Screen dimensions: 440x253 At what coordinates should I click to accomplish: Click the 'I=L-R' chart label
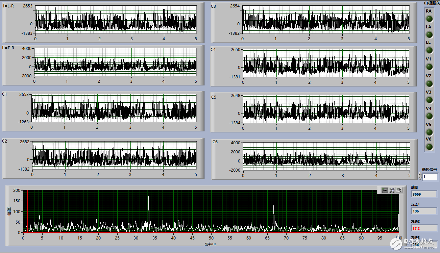9,6
